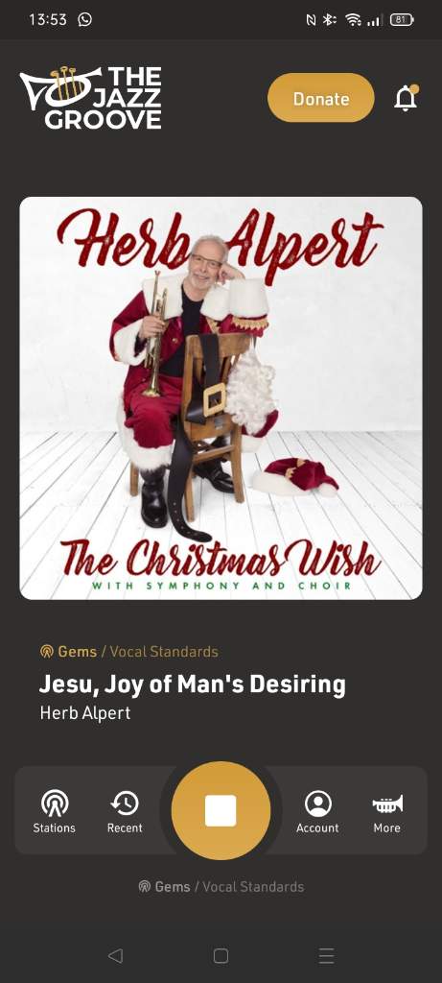The height and width of the screenshot is (983, 442).
Task: Tap Vocal Standards text beneath the player bar
Action: (x=253, y=886)
